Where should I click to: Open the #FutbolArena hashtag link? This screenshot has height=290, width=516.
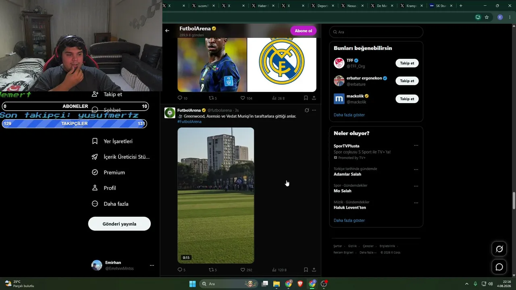click(189, 122)
